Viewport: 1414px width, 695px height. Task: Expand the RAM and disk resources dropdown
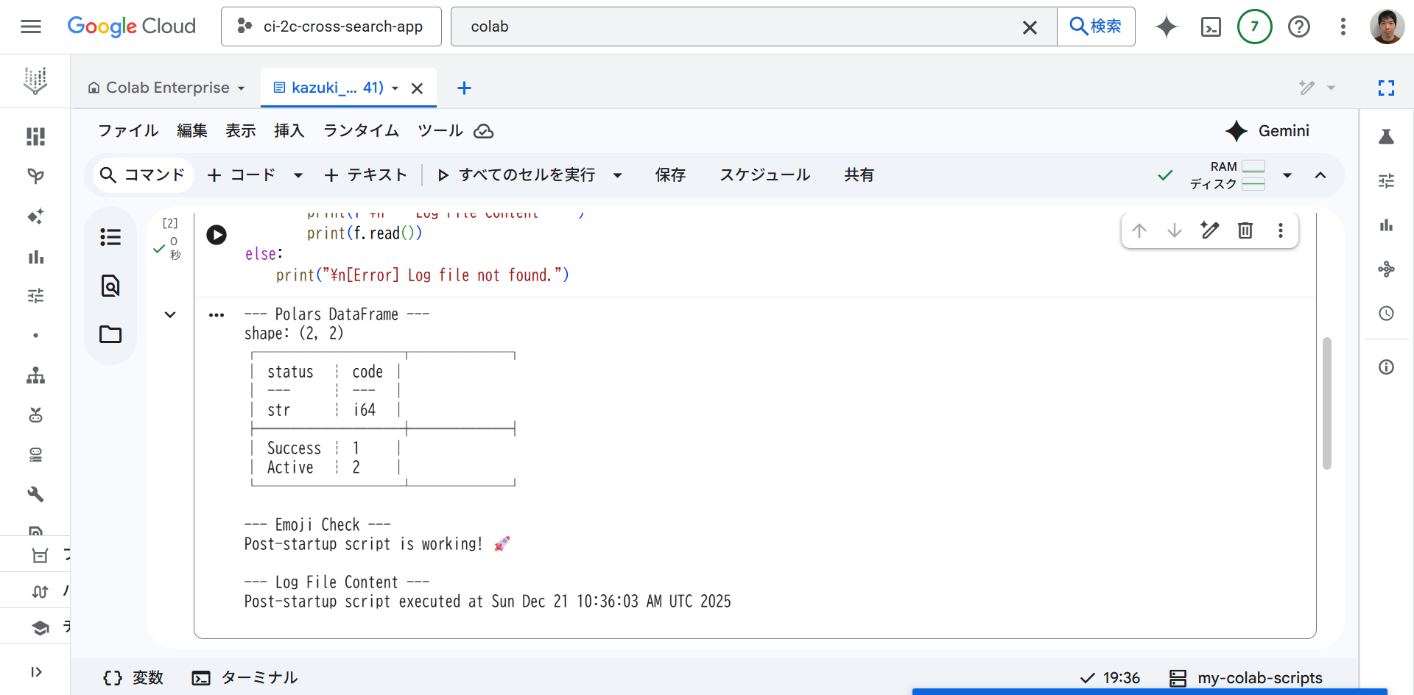[1287, 175]
